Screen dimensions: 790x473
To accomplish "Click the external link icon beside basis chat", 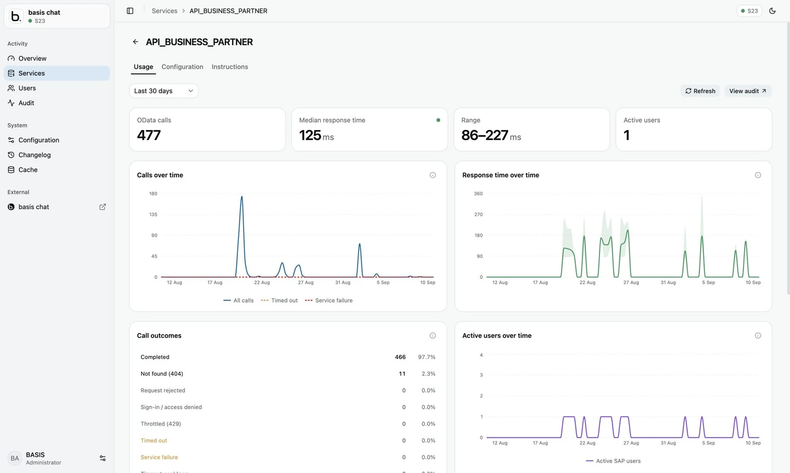I will tap(103, 207).
